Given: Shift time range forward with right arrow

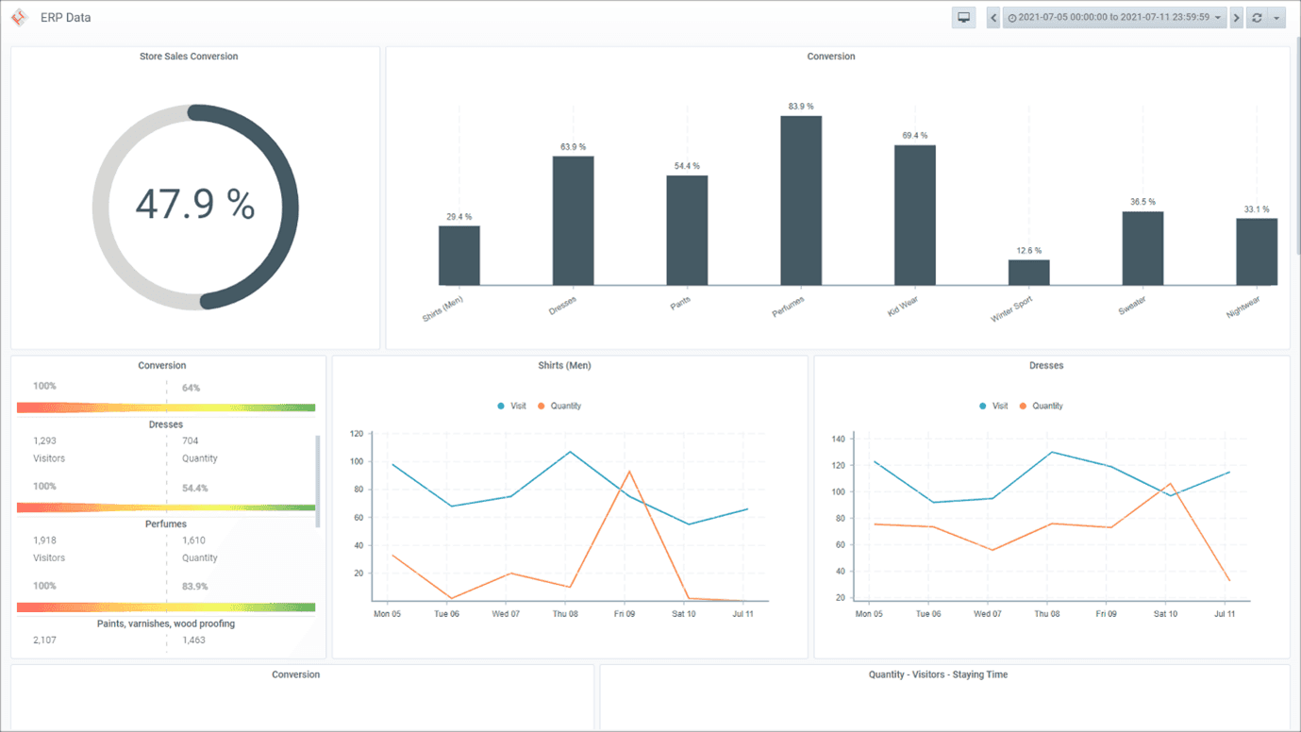Looking at the screenshot, I should 1236,17.
